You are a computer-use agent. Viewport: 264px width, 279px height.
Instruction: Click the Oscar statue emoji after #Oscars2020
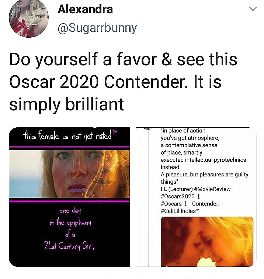tap(199, 196)
